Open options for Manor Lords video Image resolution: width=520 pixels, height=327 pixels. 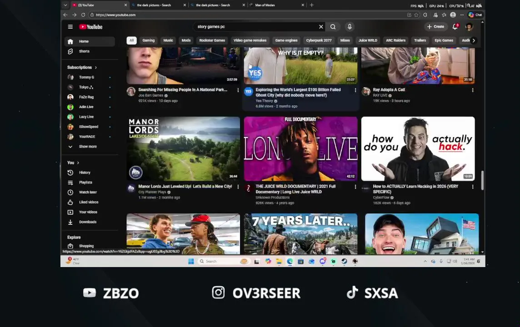coord(238,187)
